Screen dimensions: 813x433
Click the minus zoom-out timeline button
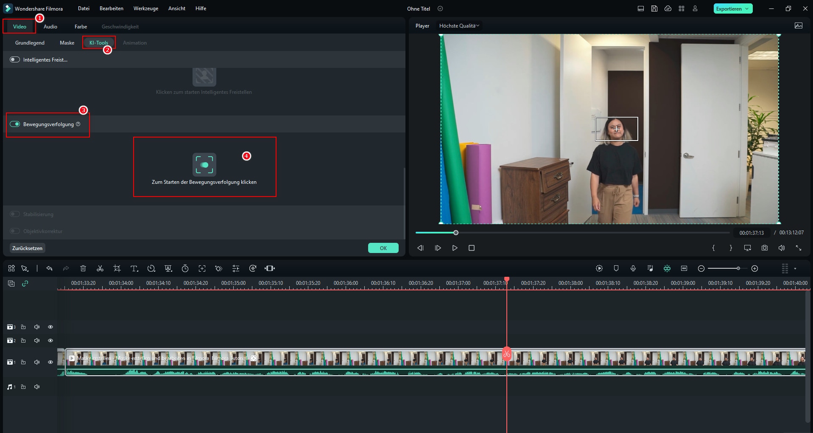701,268
